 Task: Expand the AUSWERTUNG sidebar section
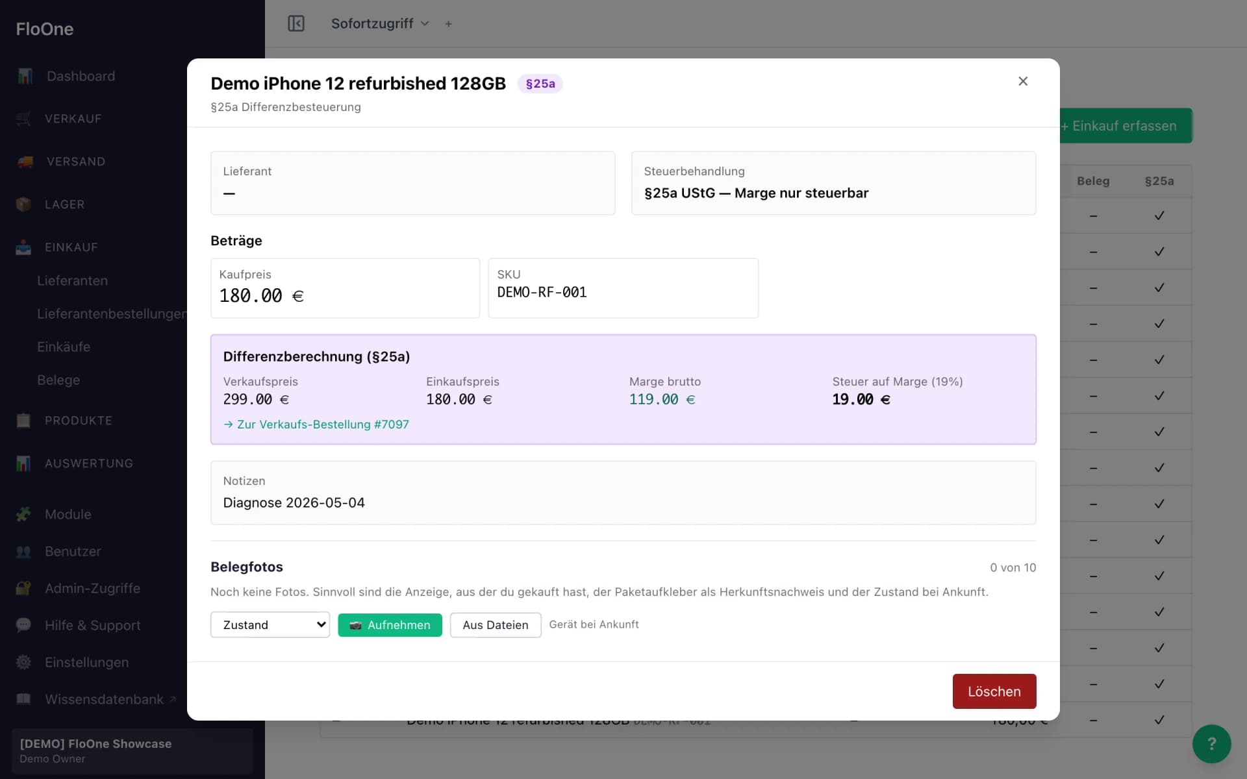point(88,464)
